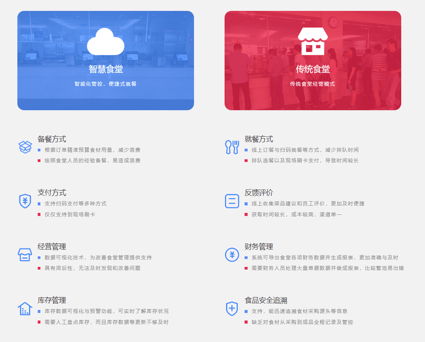425x342 pixels.
Task: Click the line 库存数据可视化与预警功能，可实时了解库存状况
Action: click(107, 311)
